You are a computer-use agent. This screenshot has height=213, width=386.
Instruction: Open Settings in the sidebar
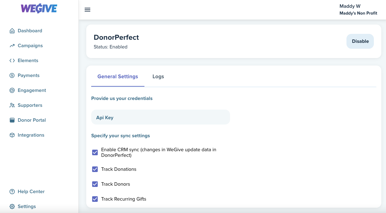tap(27, 206)
